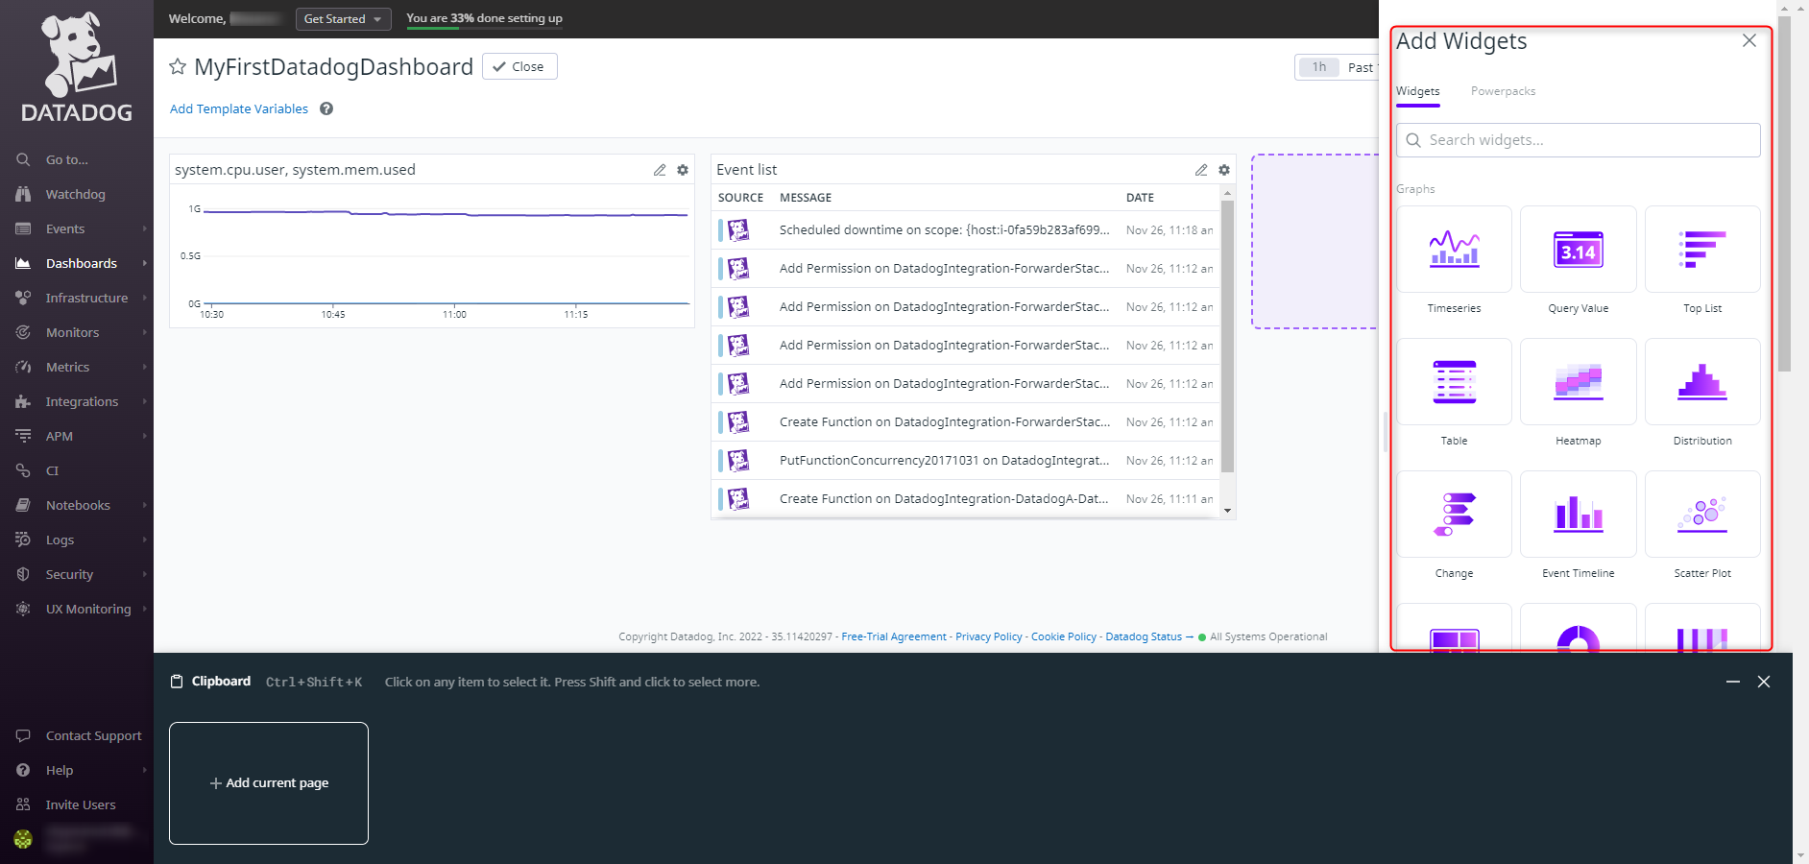Screen dimensions: 1809x864
Task: Click the DATE column header
Action: [1140, 198]
